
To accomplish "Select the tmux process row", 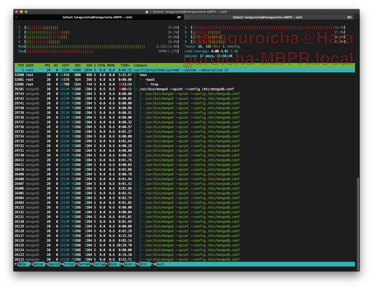I will 184,75.
